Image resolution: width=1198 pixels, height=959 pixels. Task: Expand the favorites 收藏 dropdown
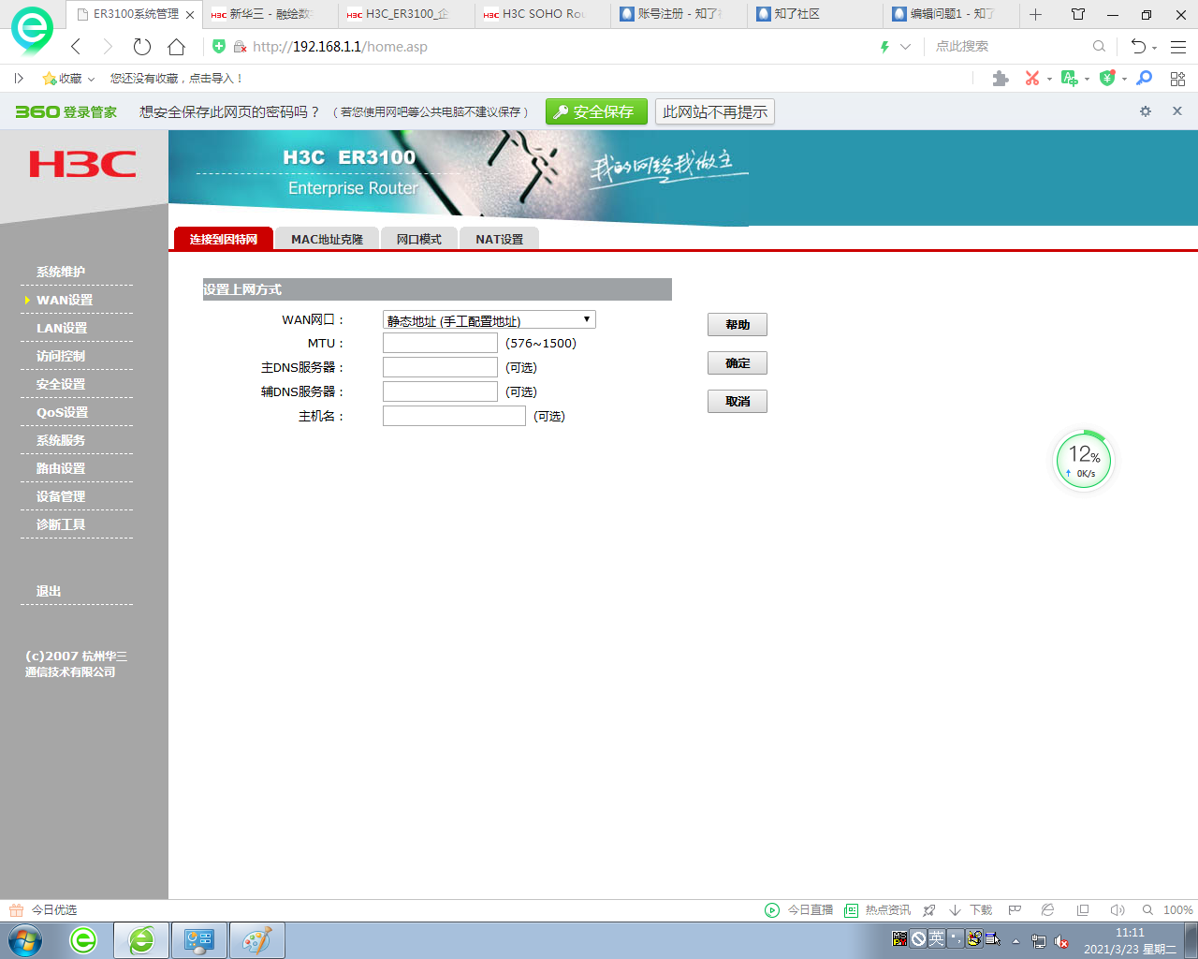(x=69, y=79)
